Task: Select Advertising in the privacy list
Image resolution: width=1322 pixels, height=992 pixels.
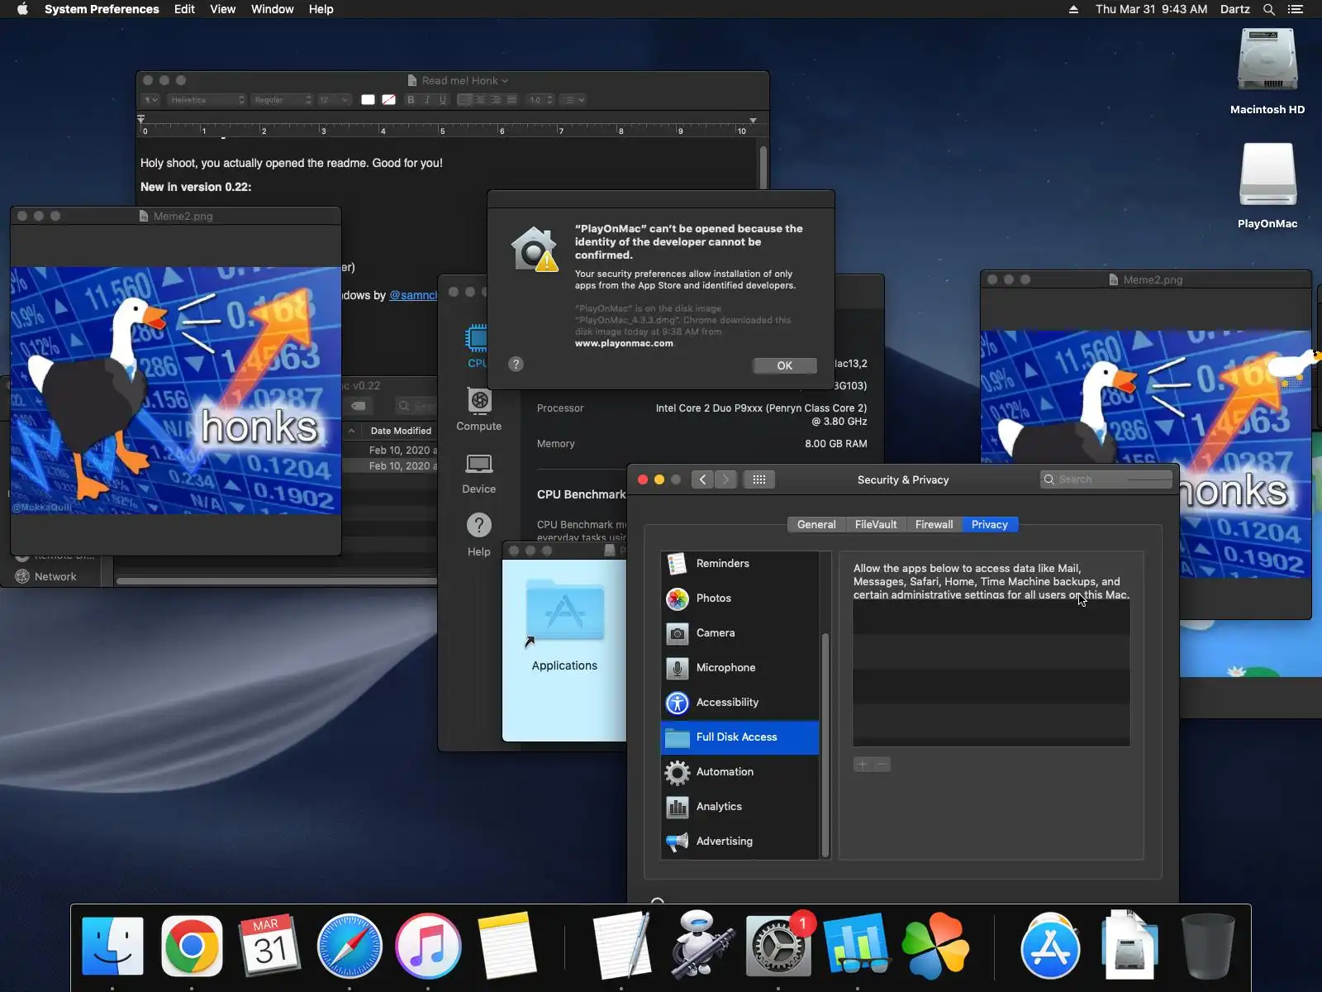Action: tap(740, 841)
